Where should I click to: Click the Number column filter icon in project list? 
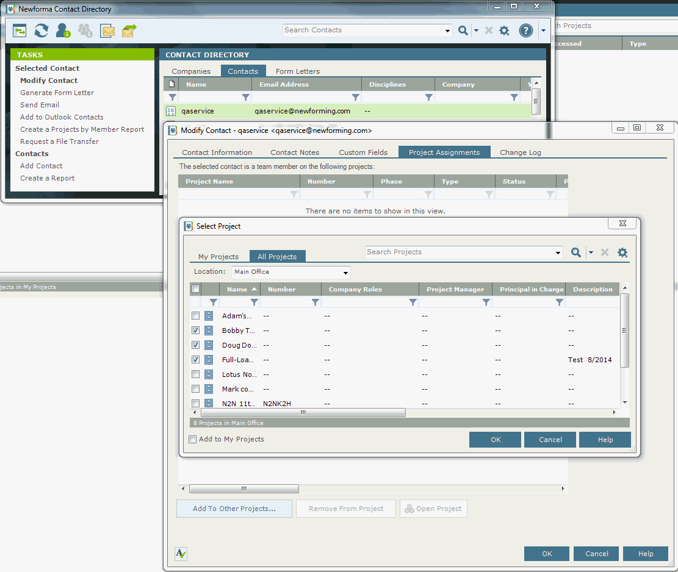pos(316,302)
